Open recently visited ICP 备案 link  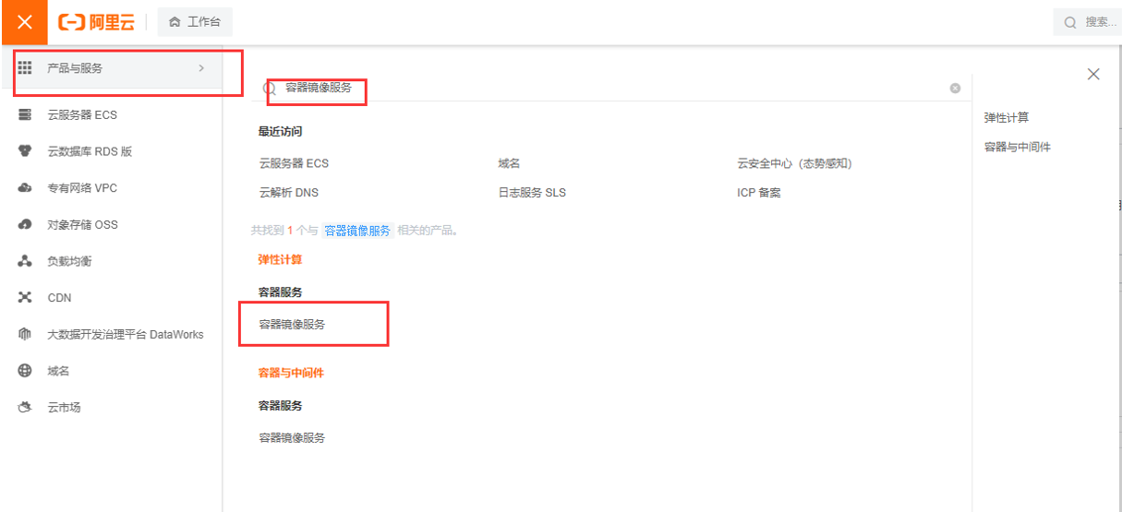[759, 193]
